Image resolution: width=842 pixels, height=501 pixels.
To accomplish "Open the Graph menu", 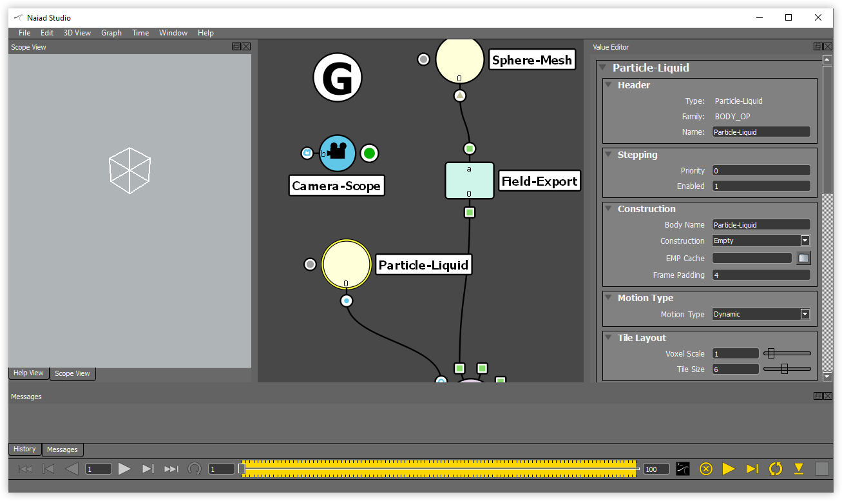I will pyautogui.click(x=111, y=33).
